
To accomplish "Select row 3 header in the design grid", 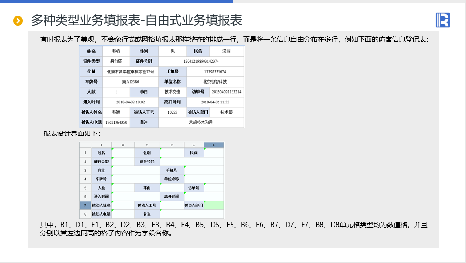I will coord(85,170).
